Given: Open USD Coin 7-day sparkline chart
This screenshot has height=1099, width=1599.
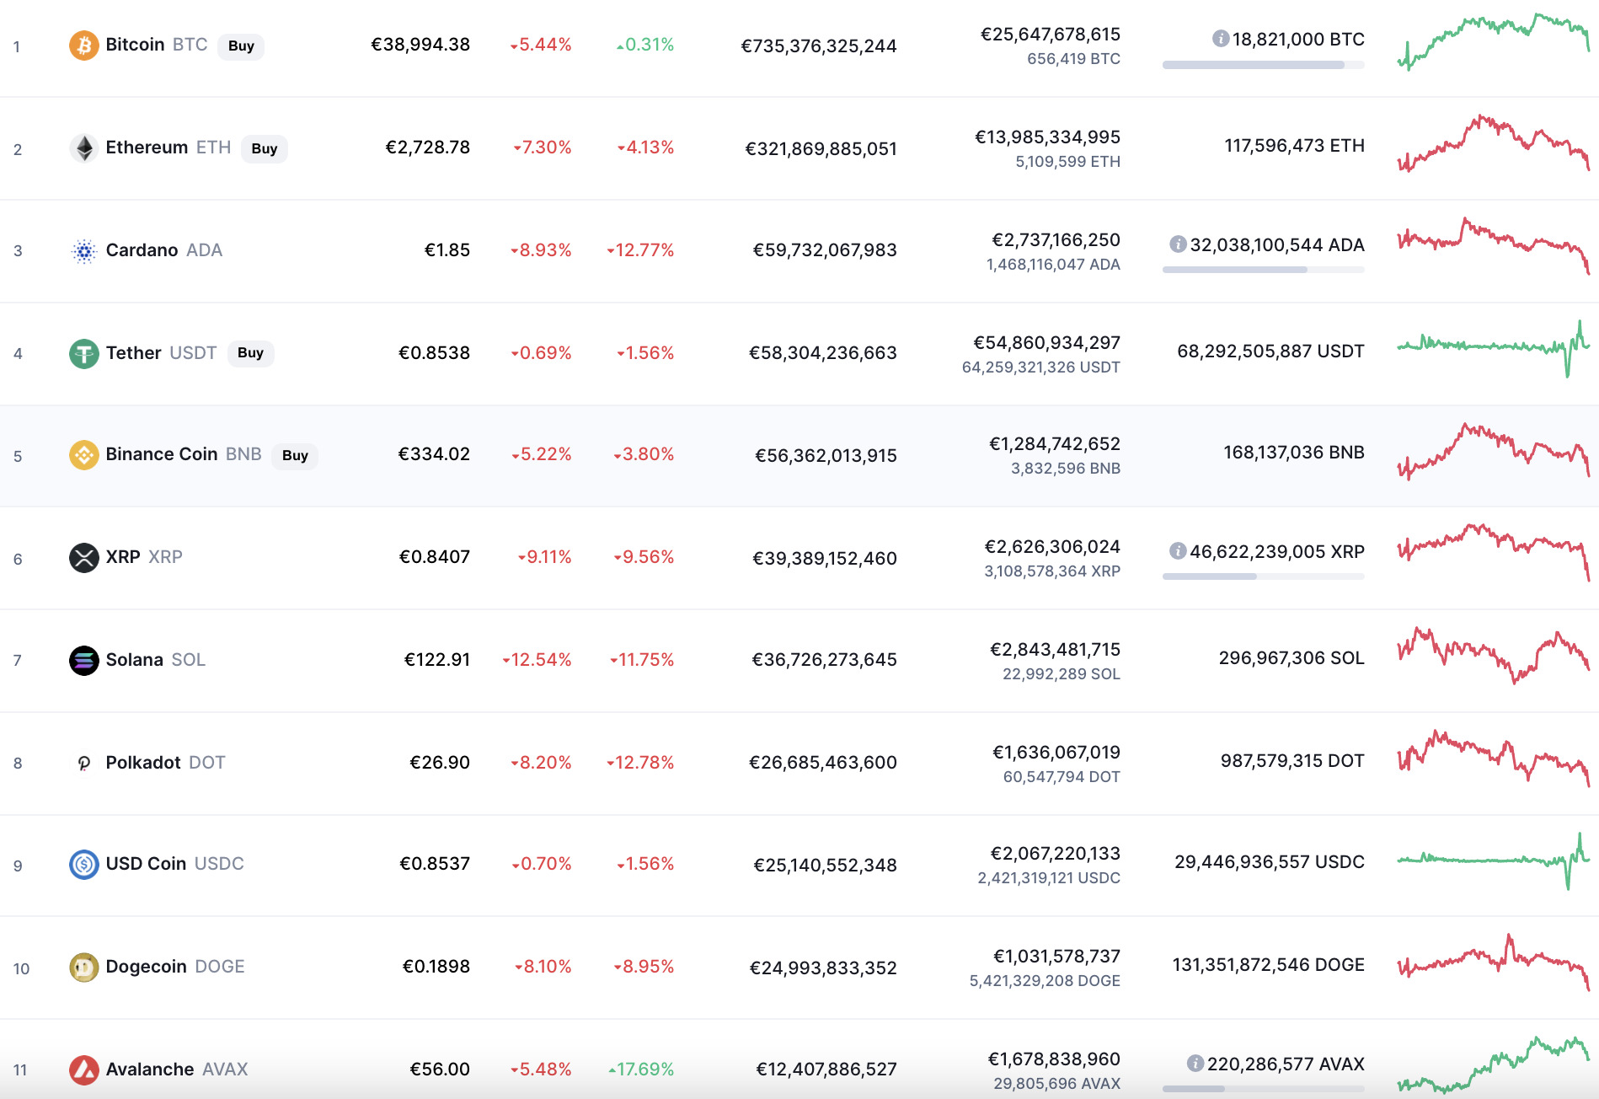Looking at the screenshot, I should (1494, 860).
